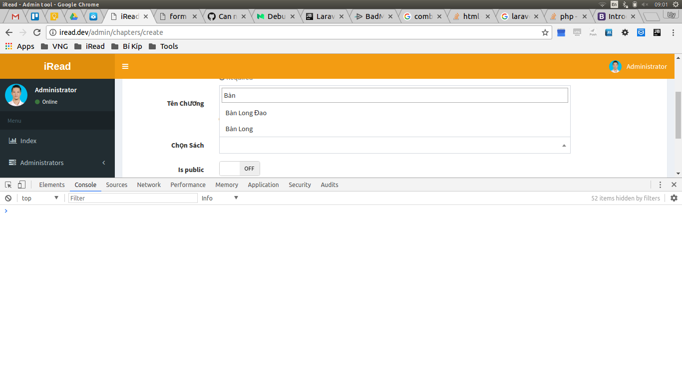Screen dimensions: 682x383
Task: Switch to the Elements tab in DevTools
Action: click(x=52, y=185)
